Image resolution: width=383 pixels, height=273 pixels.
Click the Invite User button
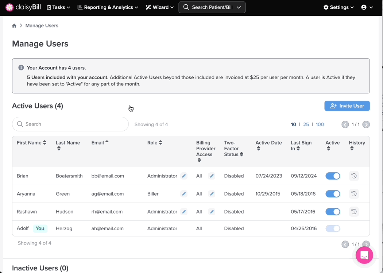coord(347,106)
